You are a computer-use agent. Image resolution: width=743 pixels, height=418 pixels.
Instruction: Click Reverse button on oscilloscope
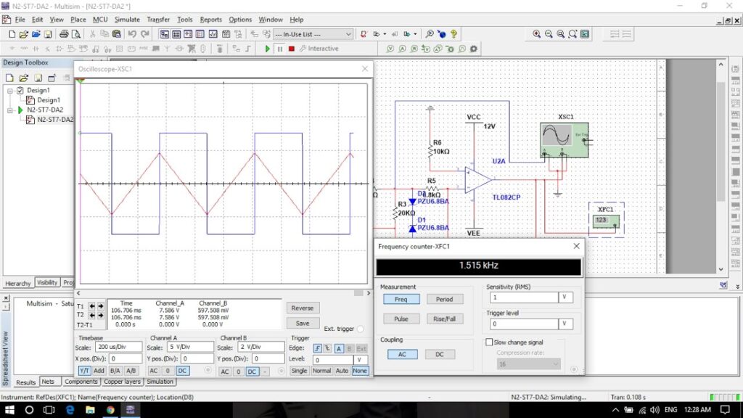[x=303, y=308]
